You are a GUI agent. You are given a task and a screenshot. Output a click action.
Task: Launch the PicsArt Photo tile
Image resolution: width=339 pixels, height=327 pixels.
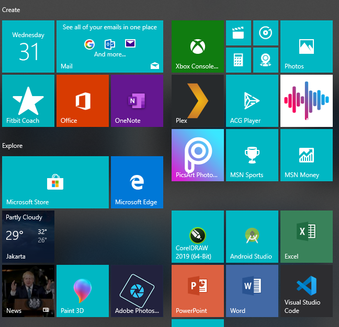pos(198,155)
